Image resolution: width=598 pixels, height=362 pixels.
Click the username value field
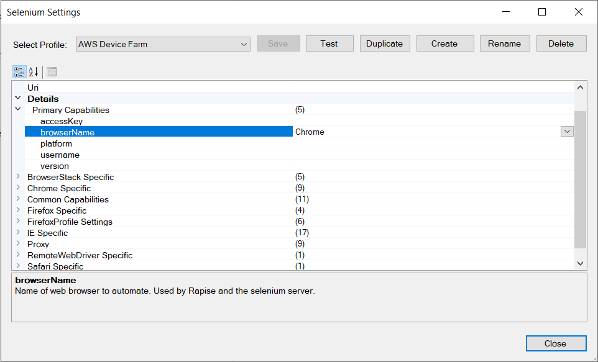point(433,155)
